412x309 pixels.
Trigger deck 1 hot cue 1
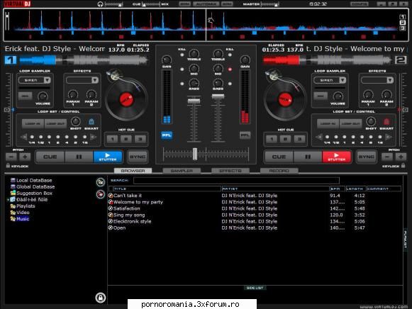113,139
